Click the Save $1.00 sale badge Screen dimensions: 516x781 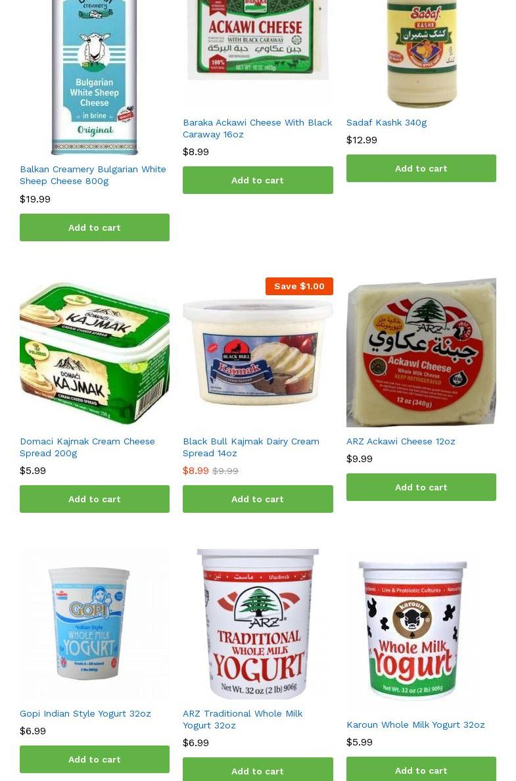[299, 287]
